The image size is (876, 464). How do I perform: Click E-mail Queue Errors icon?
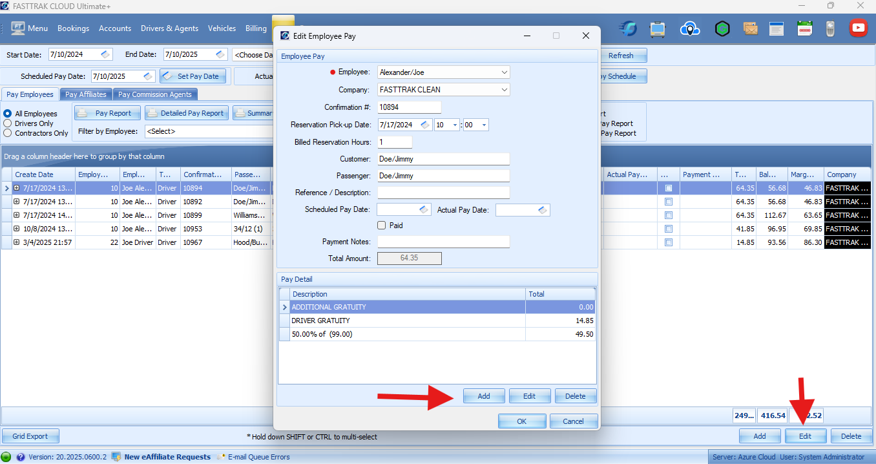(x=221, y=457)
